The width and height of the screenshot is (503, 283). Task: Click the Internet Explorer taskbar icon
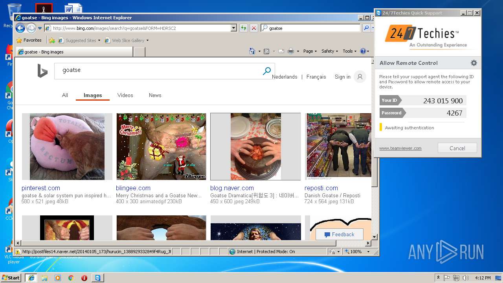point(31,278)
